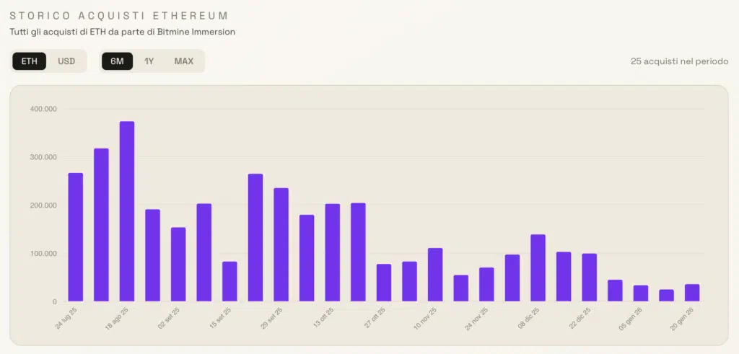739x354 pixels.
Task: Select the 6M time range
Action: (x=117, y=61)
